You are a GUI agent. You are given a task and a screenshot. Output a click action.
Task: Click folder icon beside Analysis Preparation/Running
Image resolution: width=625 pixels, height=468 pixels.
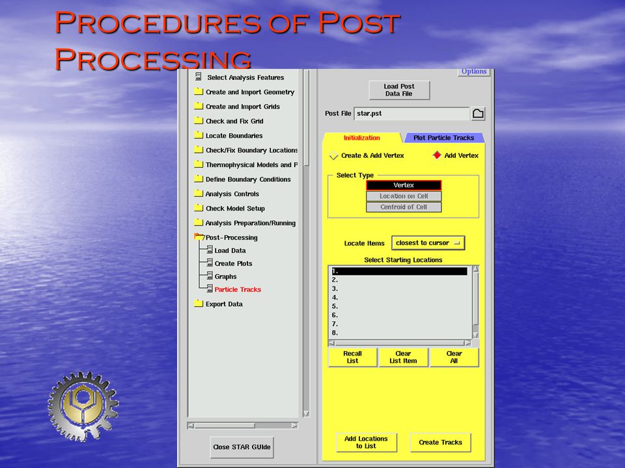tap(199, 222)
